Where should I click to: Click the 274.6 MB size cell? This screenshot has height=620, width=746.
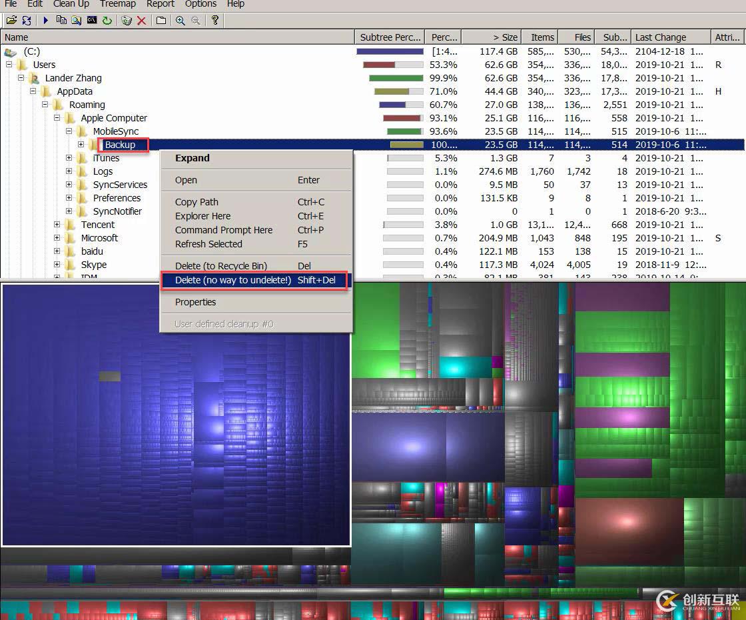pos(498,171)
